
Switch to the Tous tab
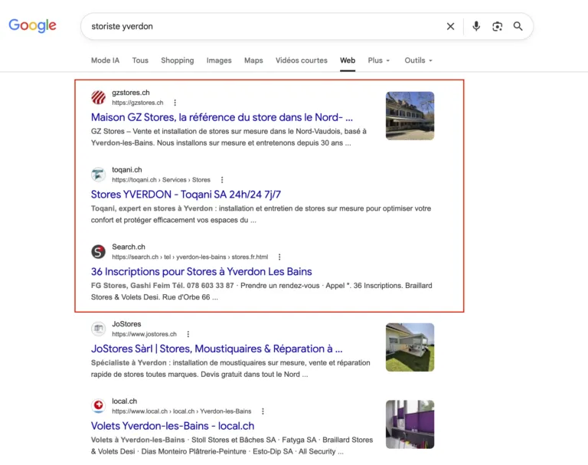pos(140,61)
